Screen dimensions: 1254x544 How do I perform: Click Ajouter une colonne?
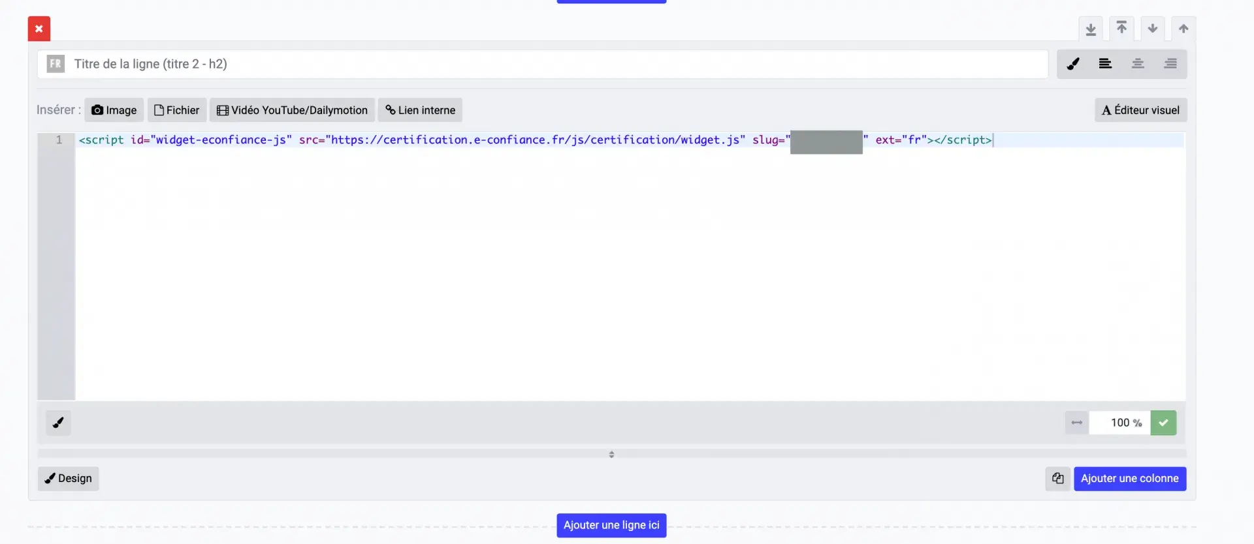tap(1130, 479)
